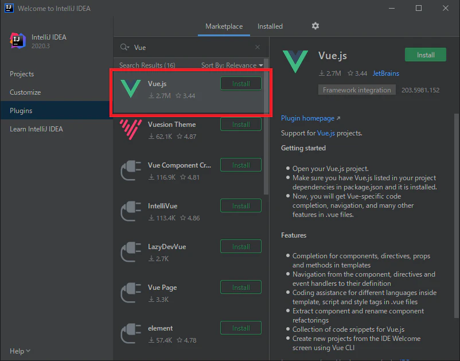This screenshot has width=460, height=361.
Task: Open the JetBrains vendor link
Action: (x=386, y=73)
